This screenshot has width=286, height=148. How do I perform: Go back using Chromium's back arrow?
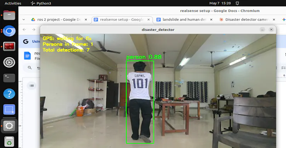[x=24, y=29]
